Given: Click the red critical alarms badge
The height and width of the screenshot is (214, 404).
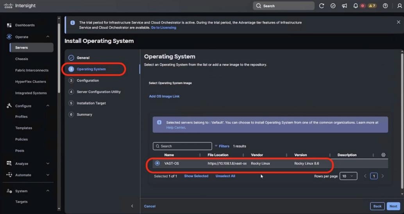Looking at the screenshot, I should 363,5.
